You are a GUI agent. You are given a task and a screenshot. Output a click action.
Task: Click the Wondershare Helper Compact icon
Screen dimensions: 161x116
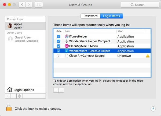pyautogui.click(x=67, y=41)
